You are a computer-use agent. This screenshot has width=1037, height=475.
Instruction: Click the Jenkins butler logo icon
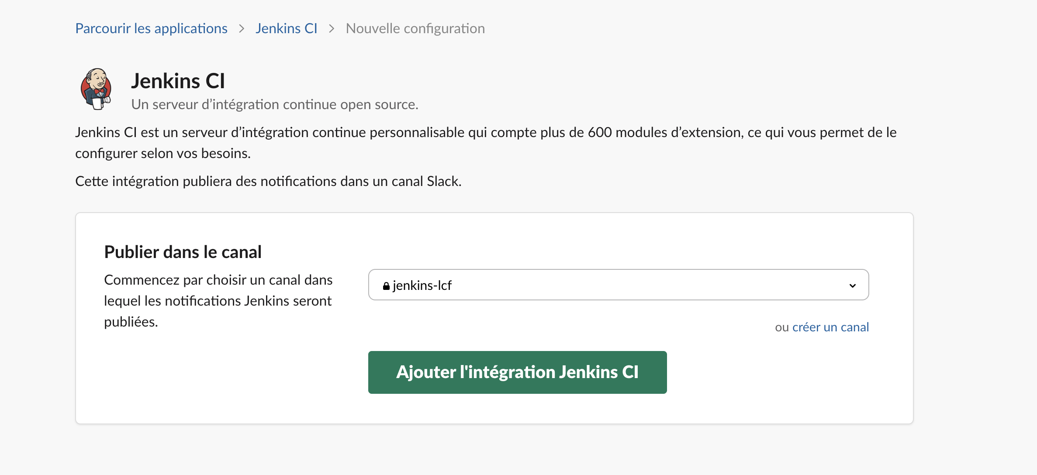96,89
